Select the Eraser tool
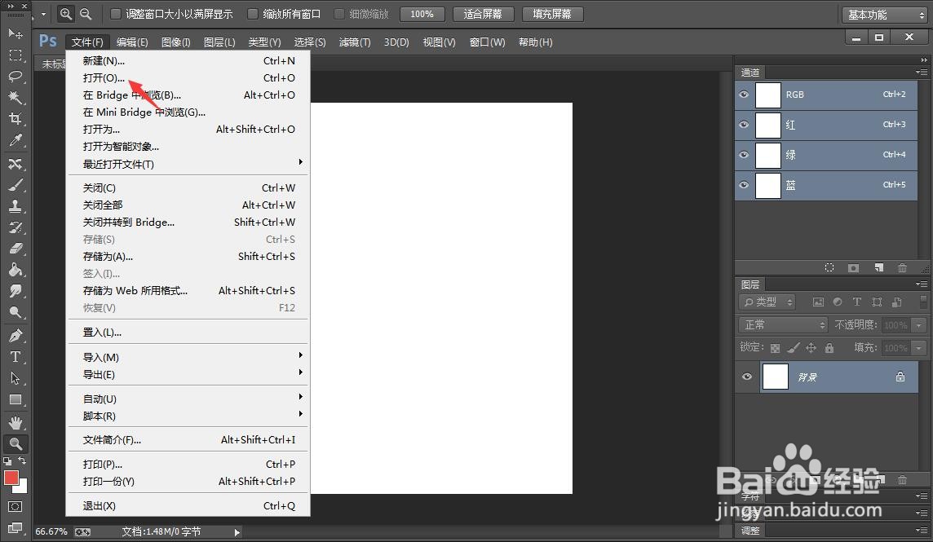The height and width of the screenshot is (542, 933). click(x=15, y=249)
